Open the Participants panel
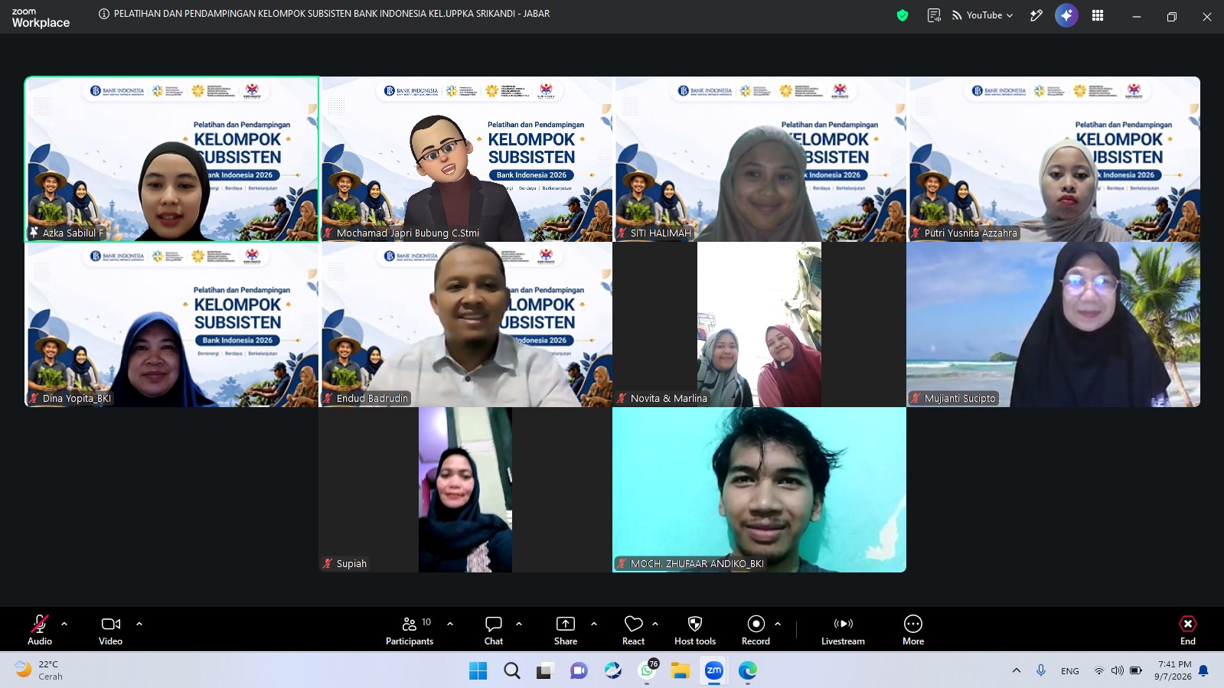The height and width of the screenshot is (688, 1224). coord(410,630)
